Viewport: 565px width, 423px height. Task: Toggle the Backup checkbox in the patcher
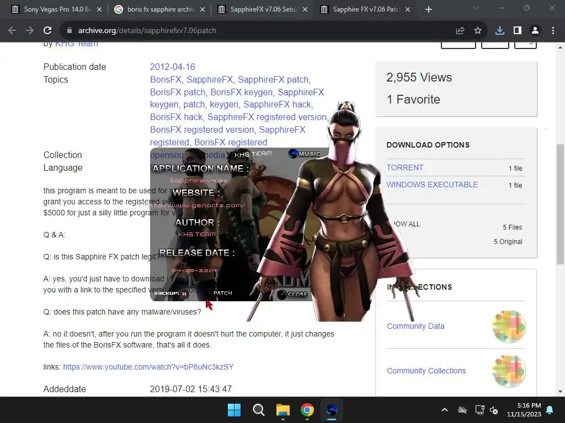click(x=184, y=294)
